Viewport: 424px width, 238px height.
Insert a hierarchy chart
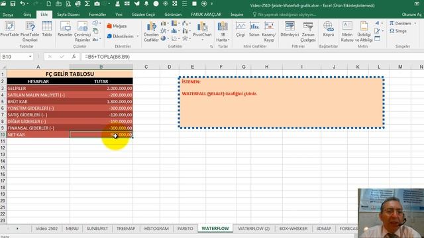coord(175,24)
